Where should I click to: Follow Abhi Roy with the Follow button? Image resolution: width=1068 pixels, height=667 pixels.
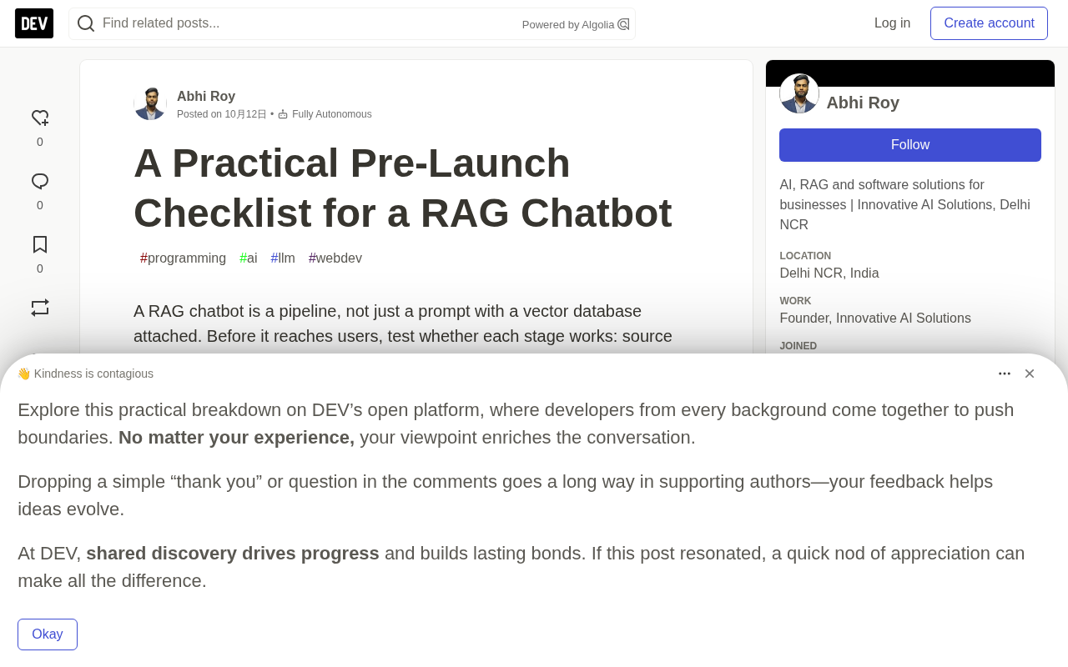[910, 145]
